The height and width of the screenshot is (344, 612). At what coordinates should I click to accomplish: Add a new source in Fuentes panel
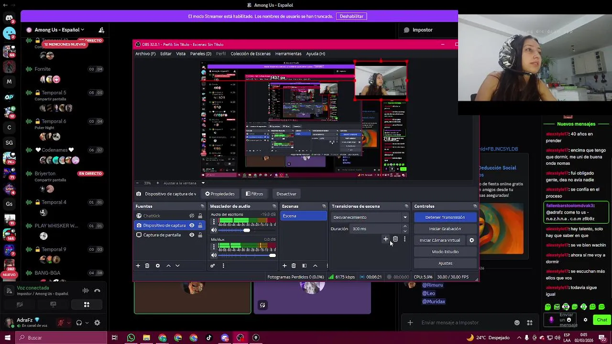[138, 266]
